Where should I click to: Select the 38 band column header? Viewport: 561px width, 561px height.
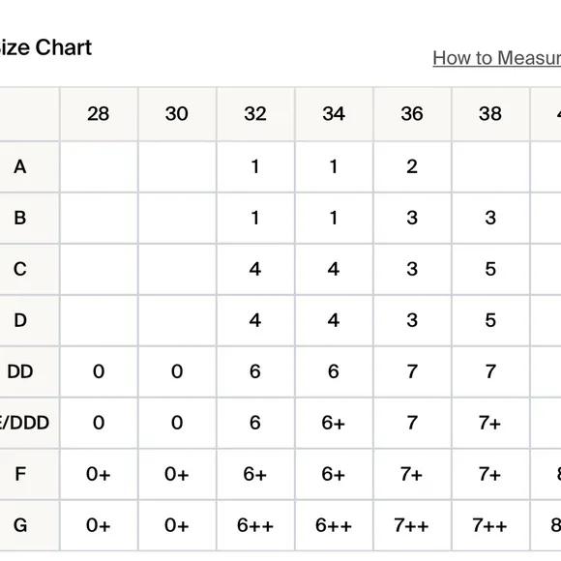(490, 114)
